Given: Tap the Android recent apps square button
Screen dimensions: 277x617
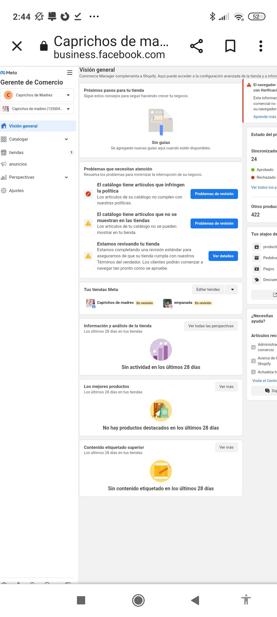Looking at the screenshot, I should (x=81, y=600).
